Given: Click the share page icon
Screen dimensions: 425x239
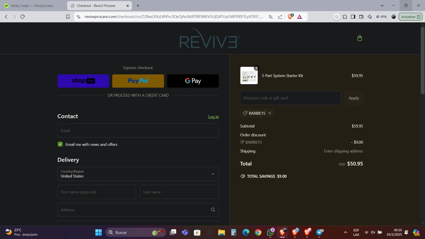Looking at the screenshot, I should tap(280, 17).
